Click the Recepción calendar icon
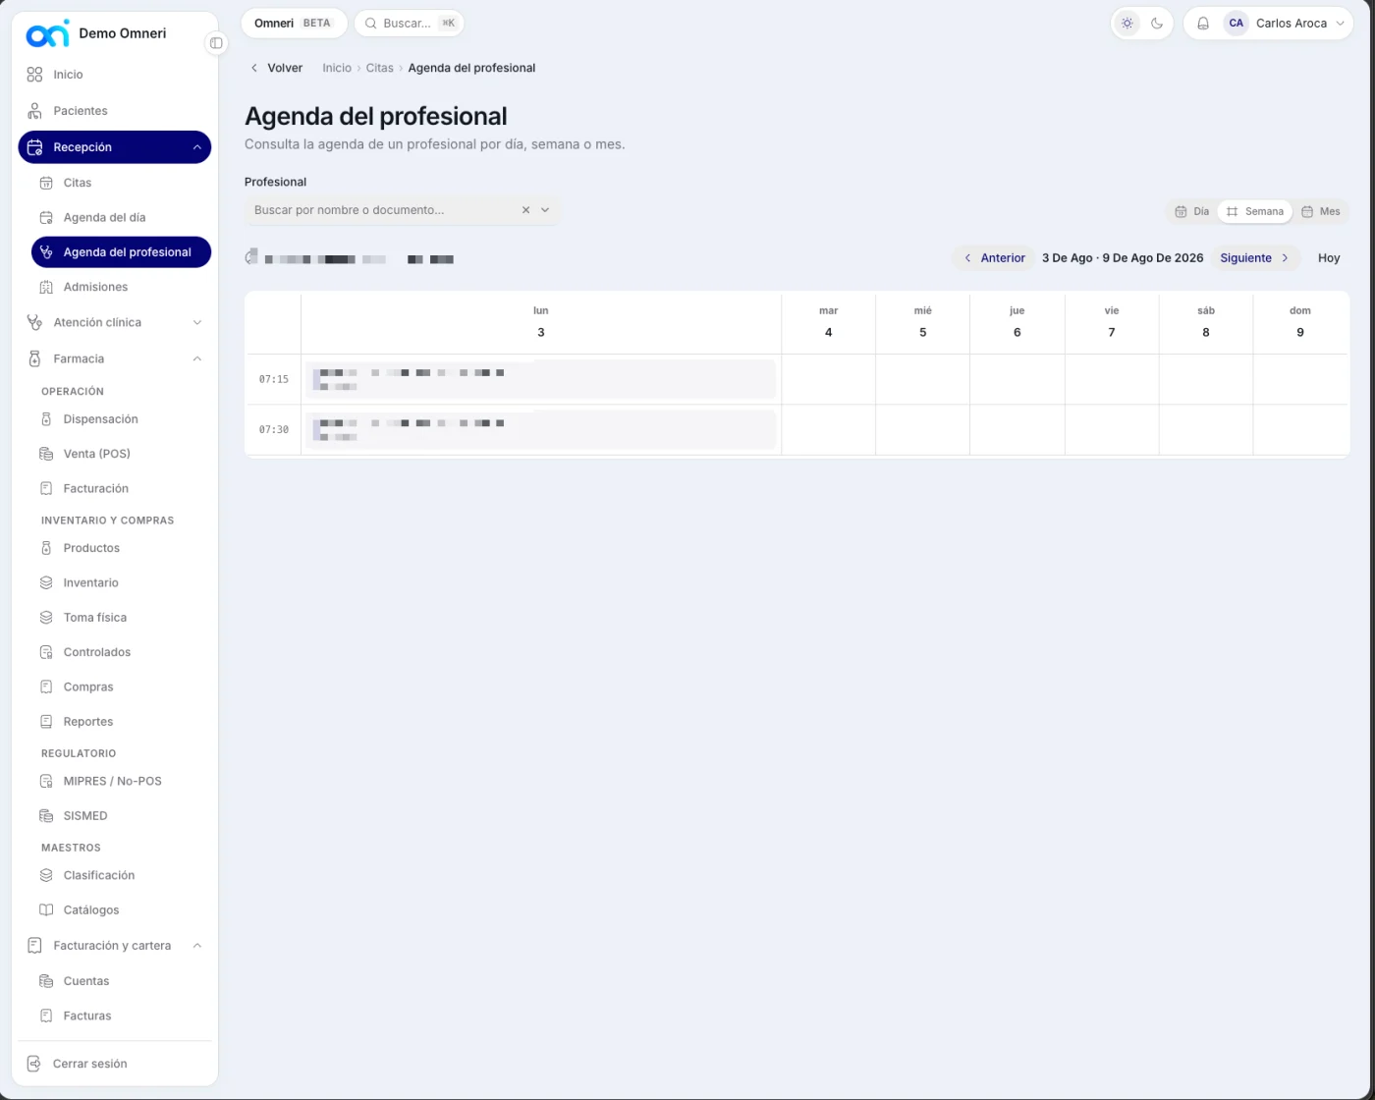This screenshot has width=1375, height=1100. click(34, 147)
